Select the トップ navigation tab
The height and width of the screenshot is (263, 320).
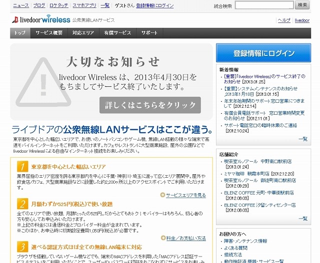[x=20, y=33]
